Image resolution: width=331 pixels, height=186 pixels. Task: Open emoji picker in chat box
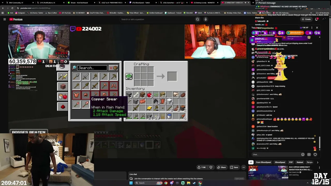(x=303, y=154)
